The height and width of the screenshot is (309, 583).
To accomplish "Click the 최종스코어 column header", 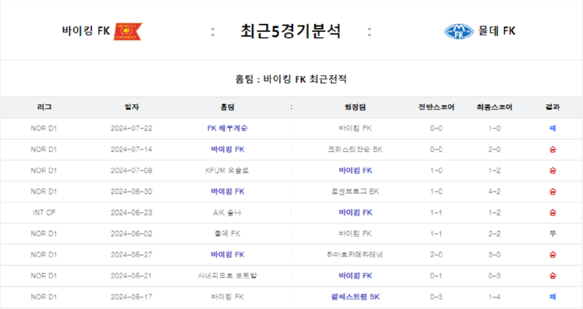I will click(x=494, y=107).
